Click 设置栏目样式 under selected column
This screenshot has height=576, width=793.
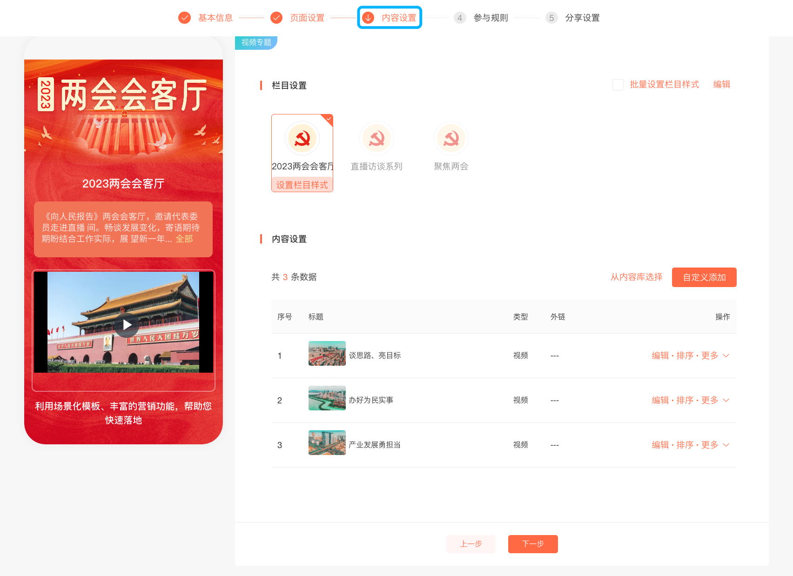pos(302,185)
